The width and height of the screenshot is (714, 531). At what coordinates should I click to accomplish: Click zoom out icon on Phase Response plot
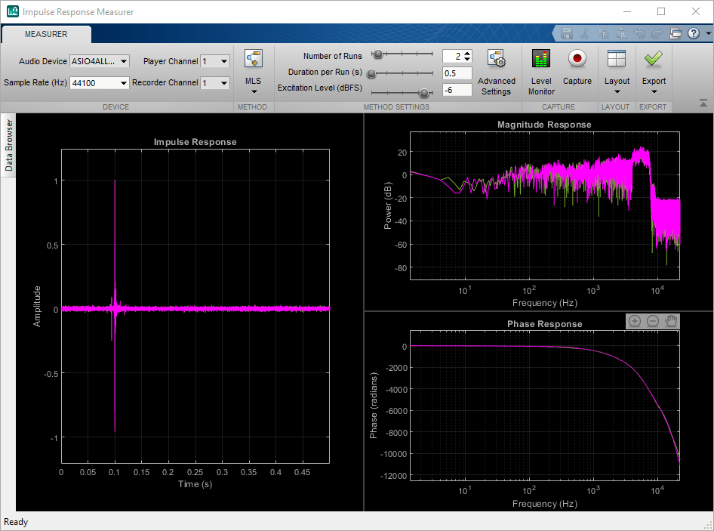[x=653, y=321]
